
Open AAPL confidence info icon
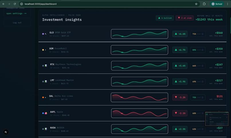pyautogui.click(x=202, y=113)
